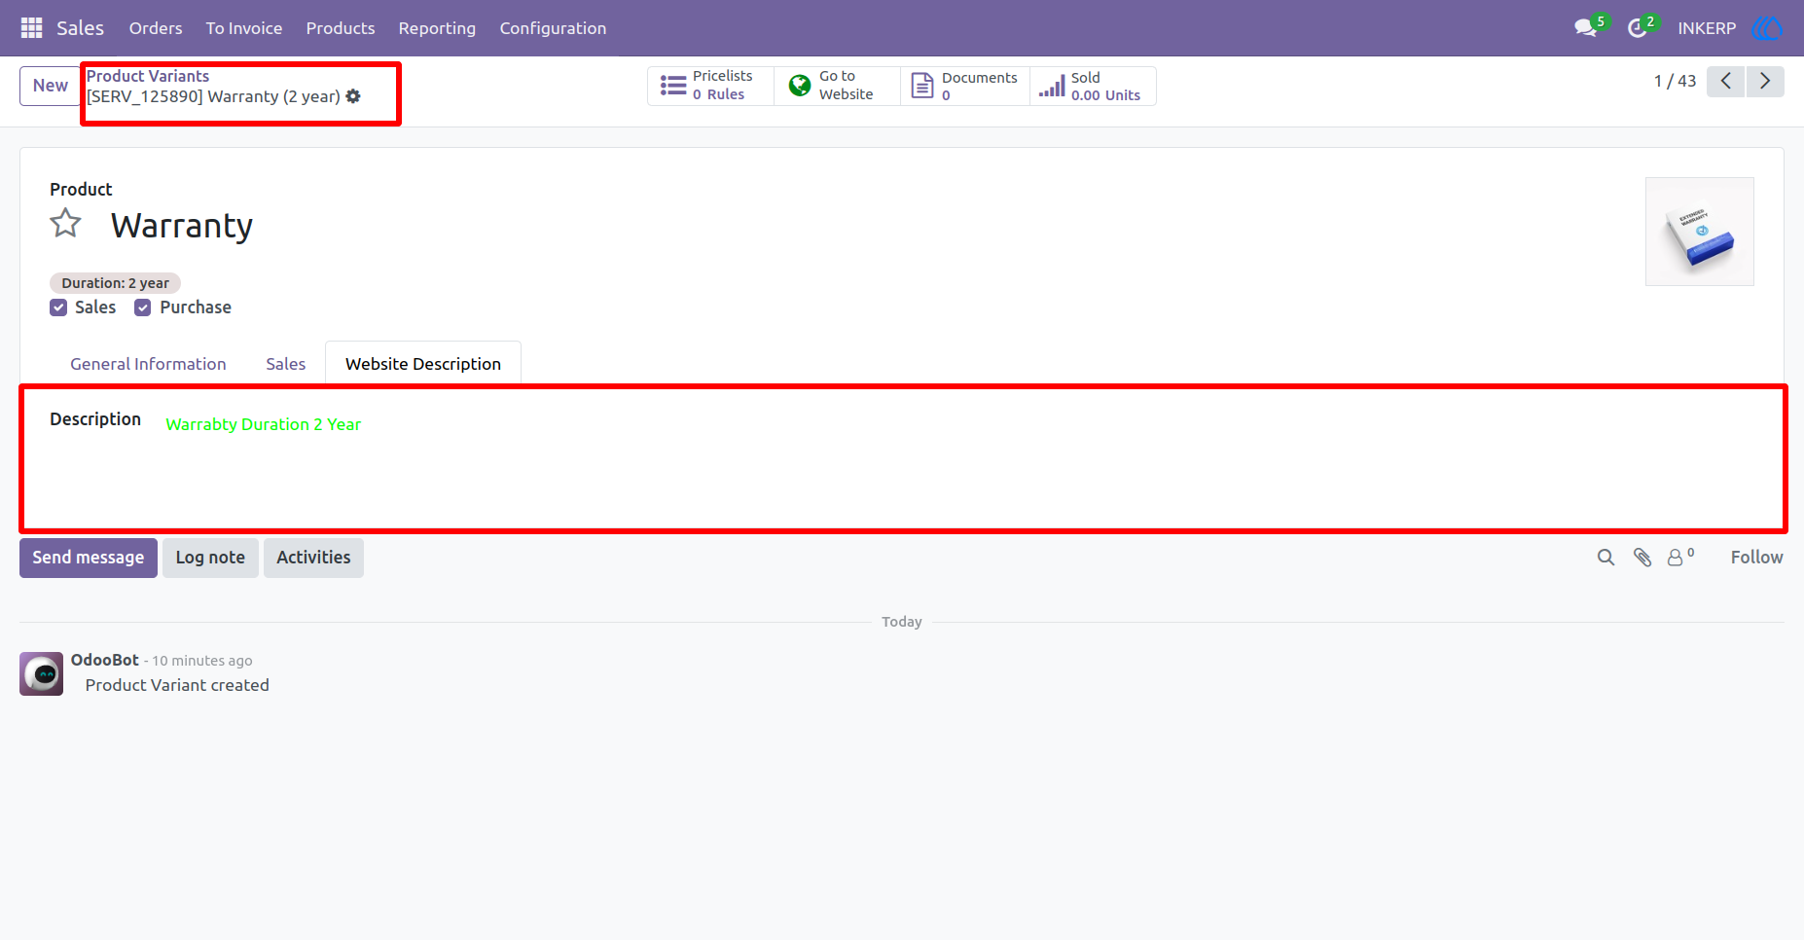The image size is (1804, 940).
Task: Open the gear actions menu beside Warranty
Action: tap(353, 96)
